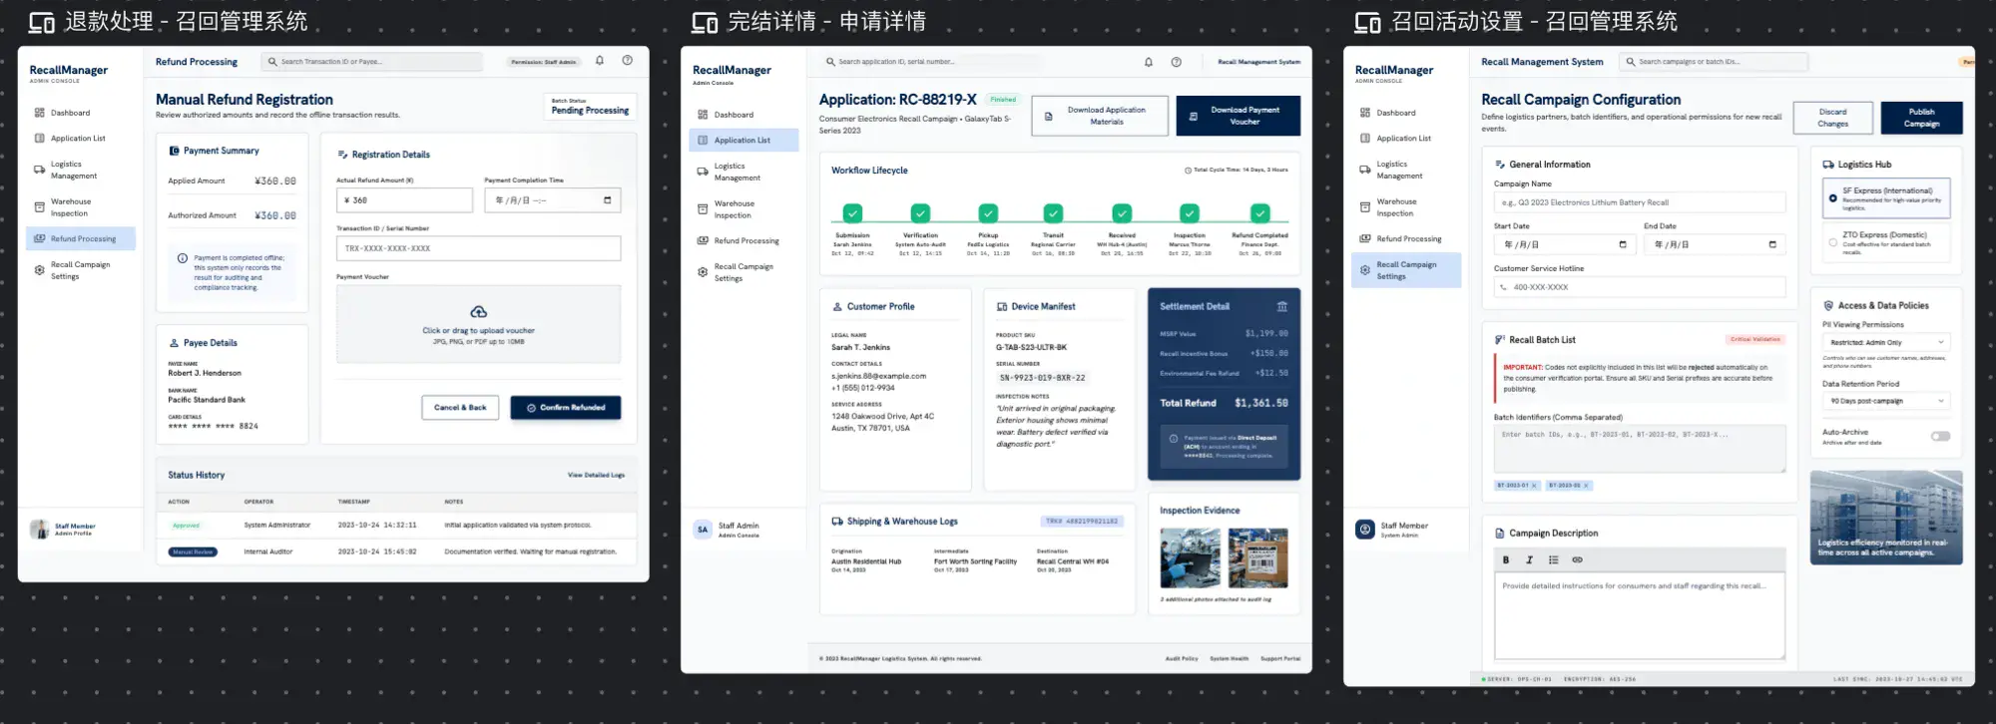Screen dimensions: 1996x724
Task: Click the staff member avatar in the refund frame
Action: (40, 530)
